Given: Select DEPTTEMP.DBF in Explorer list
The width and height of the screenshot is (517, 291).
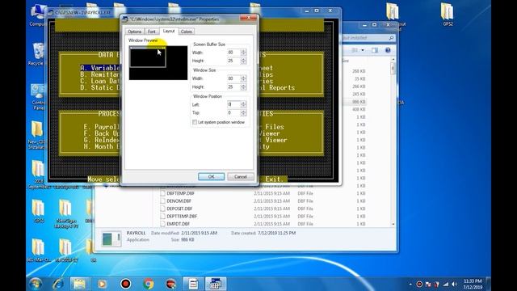Looking at the screenshot, I should [182, 216].
